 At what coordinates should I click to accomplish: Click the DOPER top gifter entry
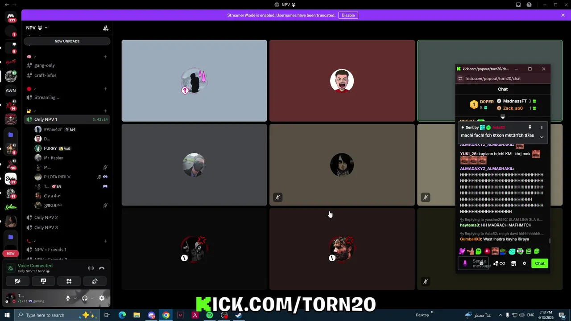click(x=482, y=104)
